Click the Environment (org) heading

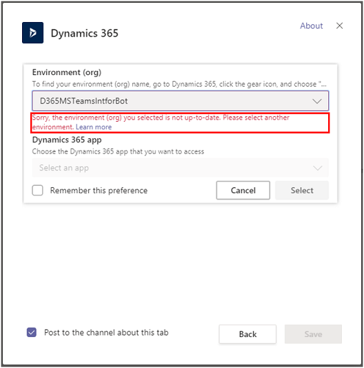(x=67, y=72)
